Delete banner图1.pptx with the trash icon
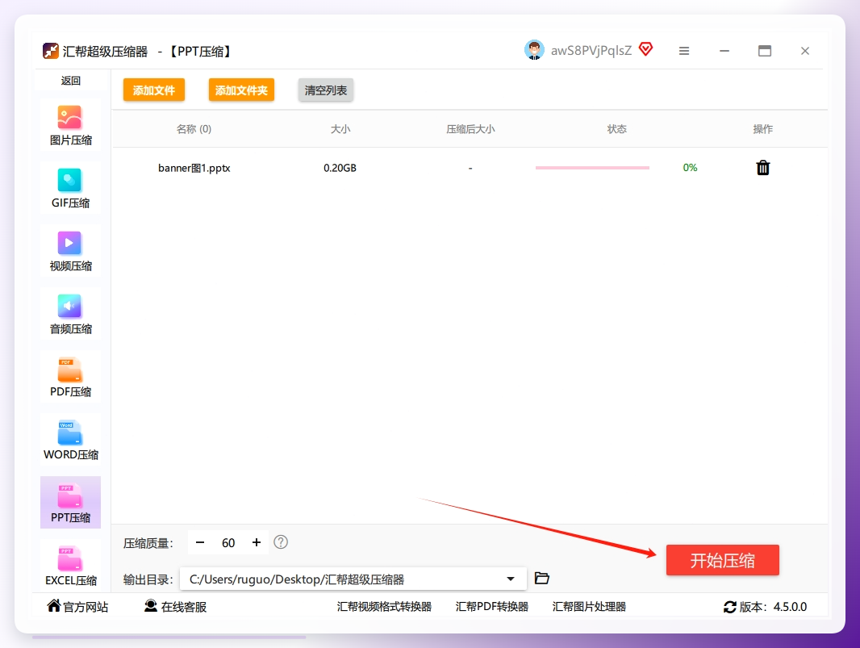860x648 pixels. tap(763, 167)
